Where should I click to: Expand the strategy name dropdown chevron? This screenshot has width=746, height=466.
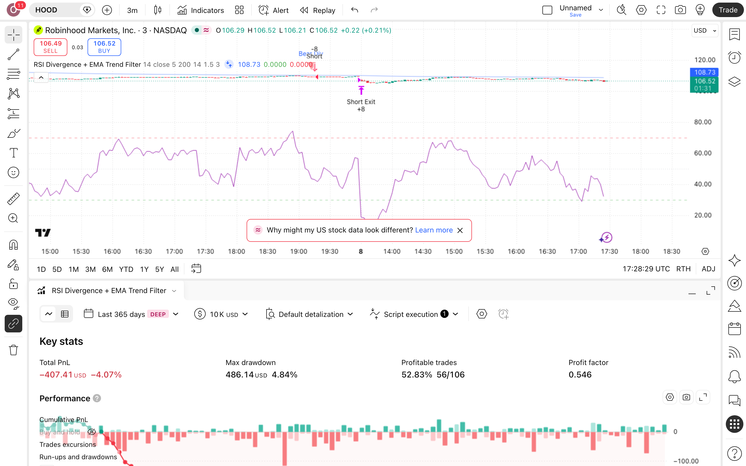coord(174,291)
